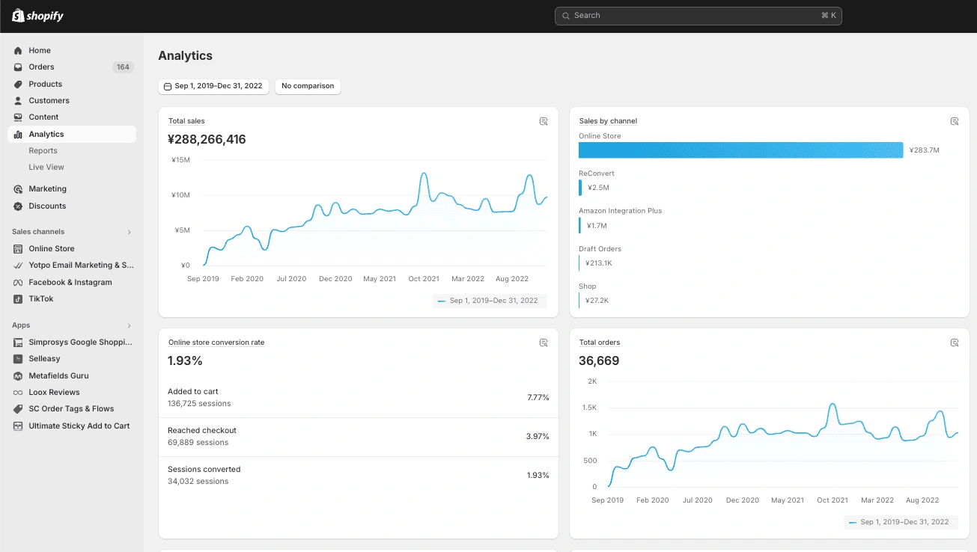Click the Total sales card title link
The height and width of the screenshot is (552, 977).
186,121
